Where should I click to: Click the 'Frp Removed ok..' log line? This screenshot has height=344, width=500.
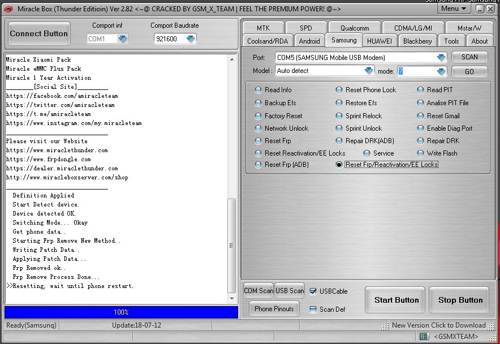[39, 268]
